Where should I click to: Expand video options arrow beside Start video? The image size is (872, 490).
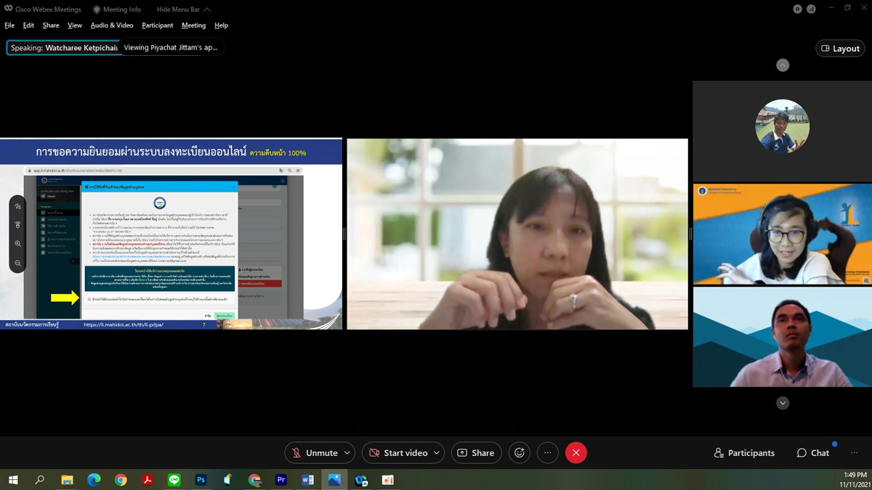pyautogui.click(x=436, y=453)
